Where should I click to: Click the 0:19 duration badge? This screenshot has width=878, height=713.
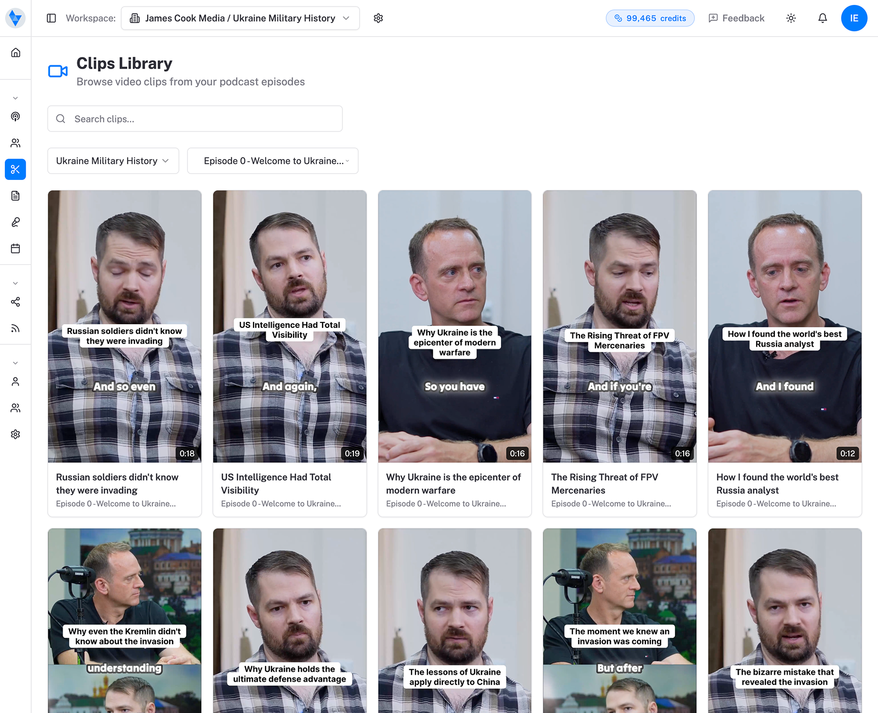[x=352, y=454]
